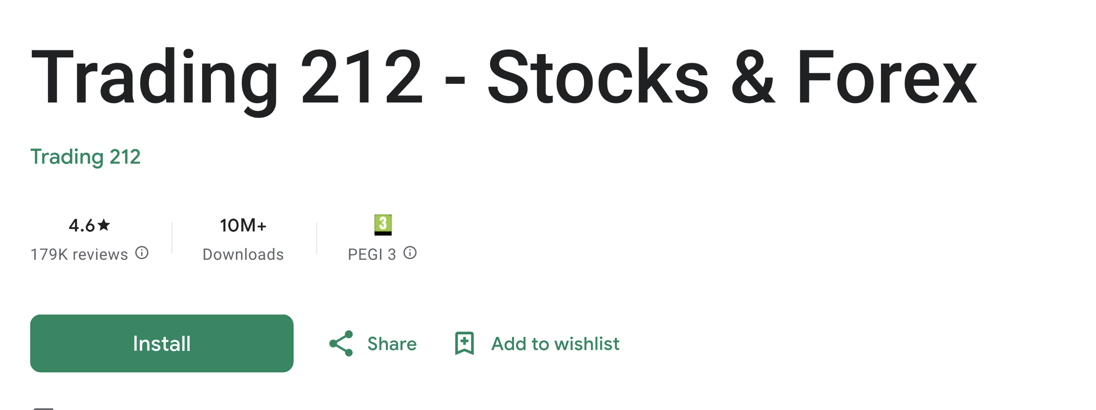Click the star icon beside 4.6
This screenshot has width=1096, height=410.
pyautogui.click(x=104, y=224)
